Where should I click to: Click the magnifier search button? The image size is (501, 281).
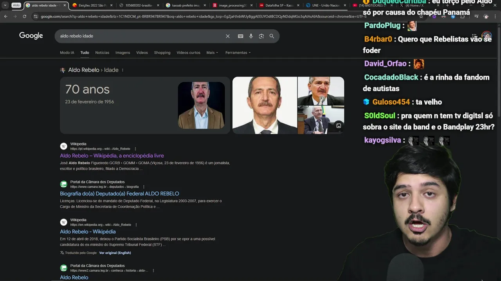tap(272, 36)
